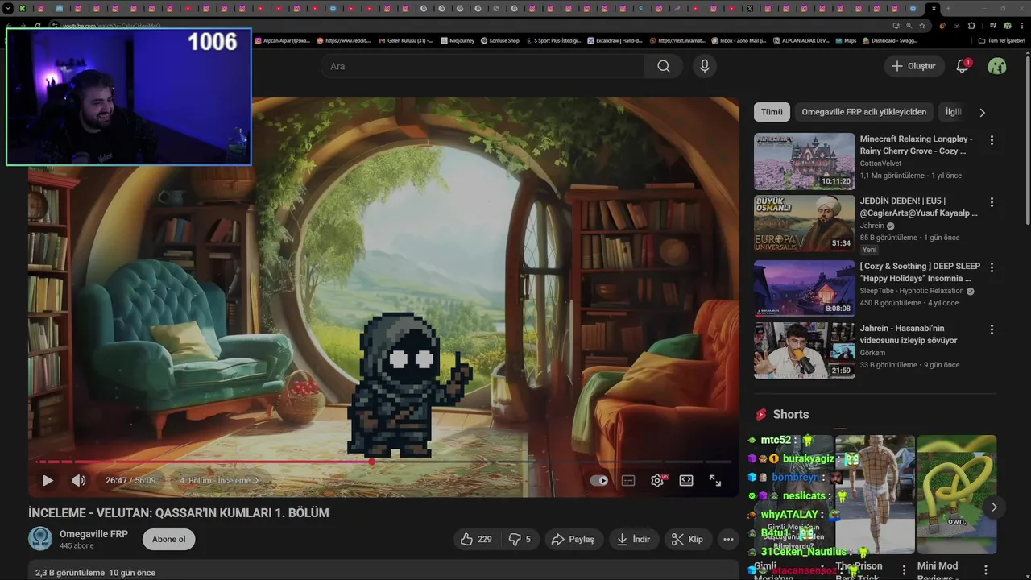
Task: Select the Tümü filter chip
Action: click(x=772, y=112)
